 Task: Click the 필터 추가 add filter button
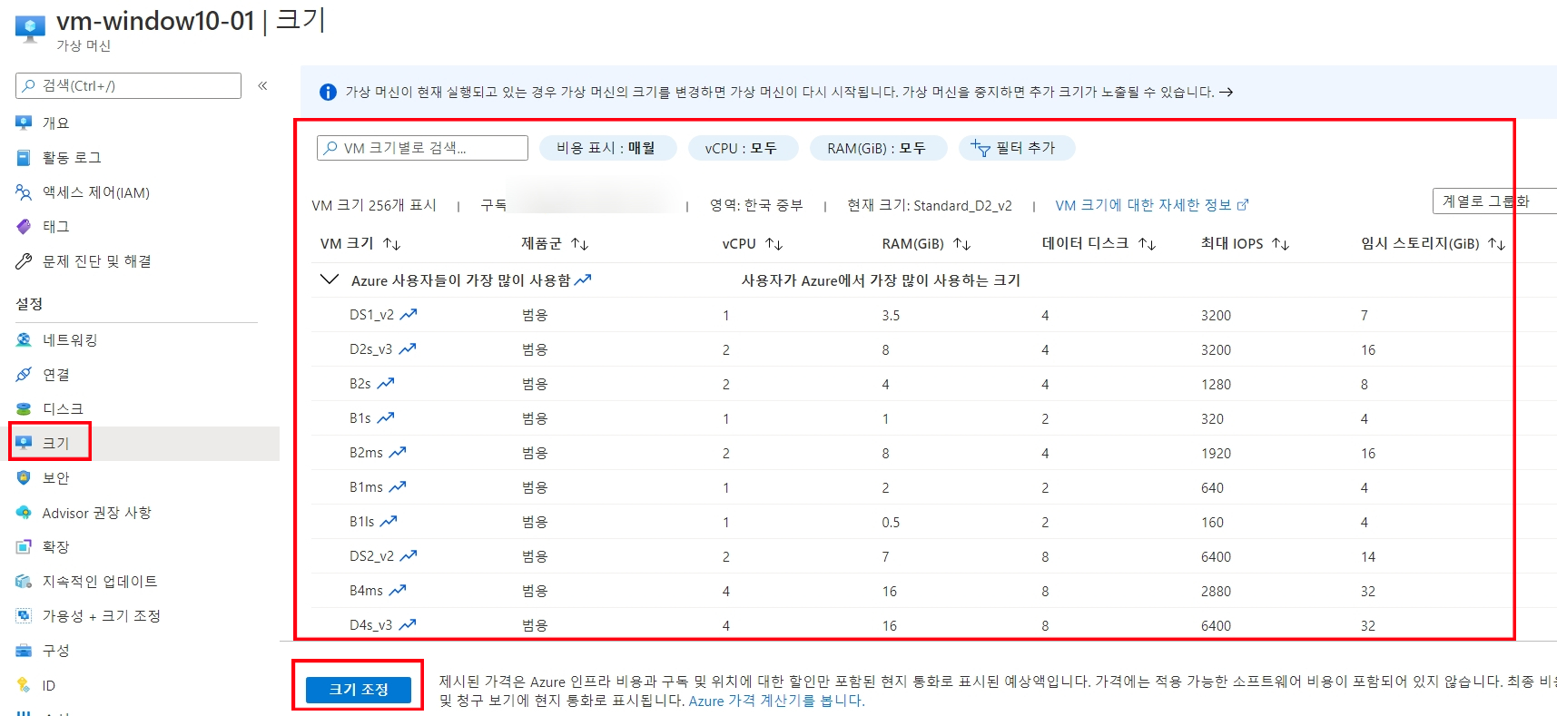tap(1017, 148)
